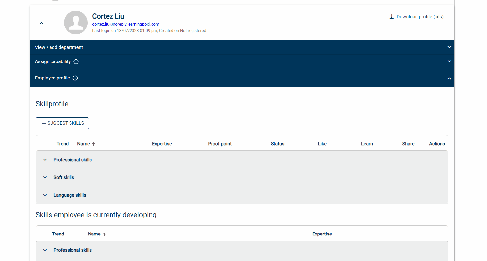The image size is (487, 261).
Task: Click the Status column header
Action: coord(277,144)
